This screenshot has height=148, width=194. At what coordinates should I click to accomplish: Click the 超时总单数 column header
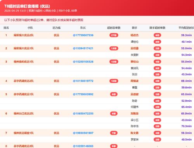click(114, 28)
